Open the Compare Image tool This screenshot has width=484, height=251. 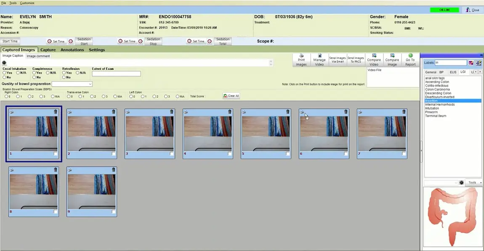pyautogui.click(x=392, y=59)
